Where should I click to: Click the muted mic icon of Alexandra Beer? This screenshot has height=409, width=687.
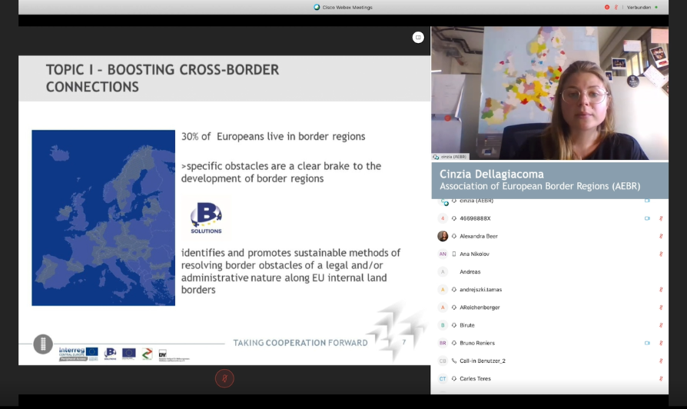tap(661, 236)
